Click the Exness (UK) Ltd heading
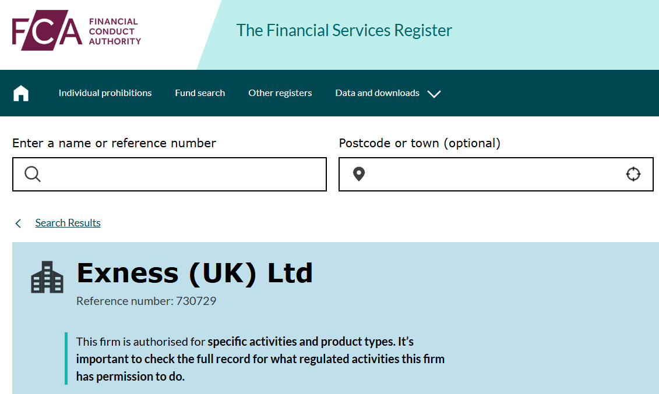 (x=195, y=273)
